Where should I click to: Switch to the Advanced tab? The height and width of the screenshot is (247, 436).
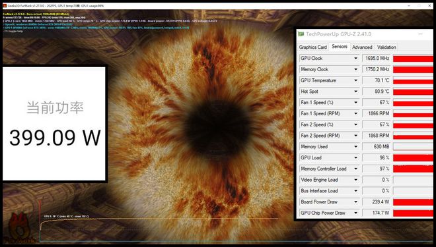point(362,47)
